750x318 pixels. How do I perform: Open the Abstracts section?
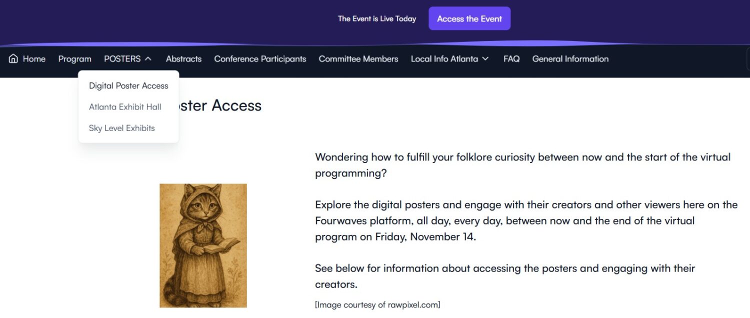(183, 58)
